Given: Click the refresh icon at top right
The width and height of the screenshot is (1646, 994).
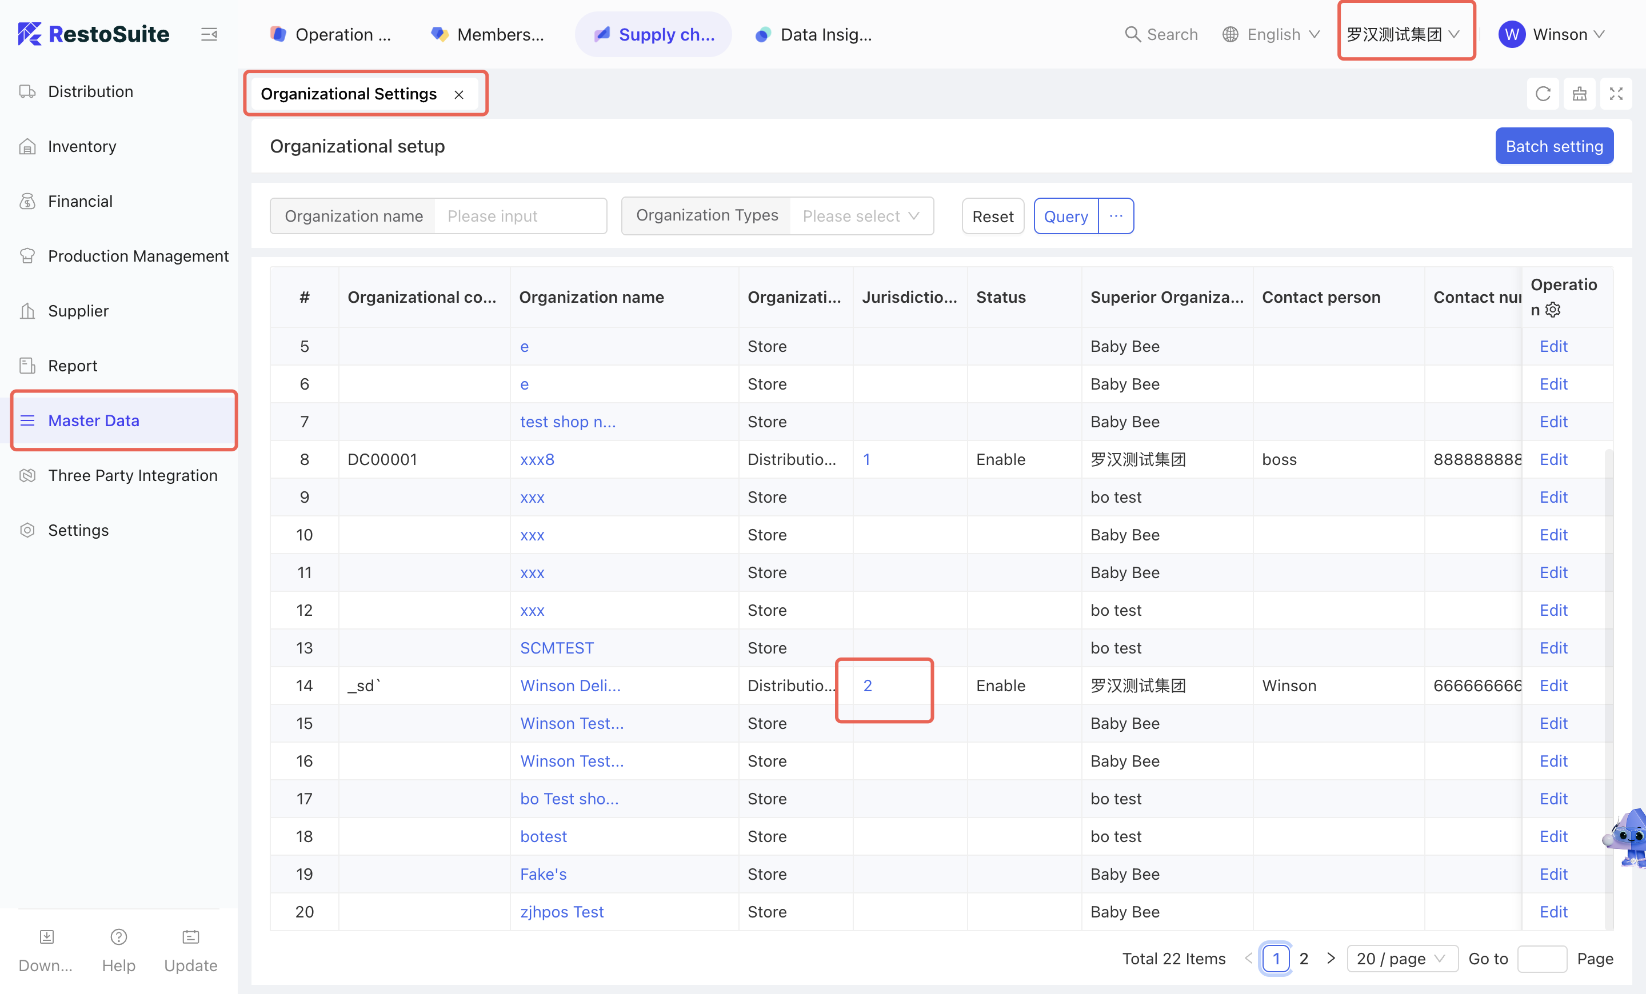Looking at the screenshot, I should coord(1543,94).
